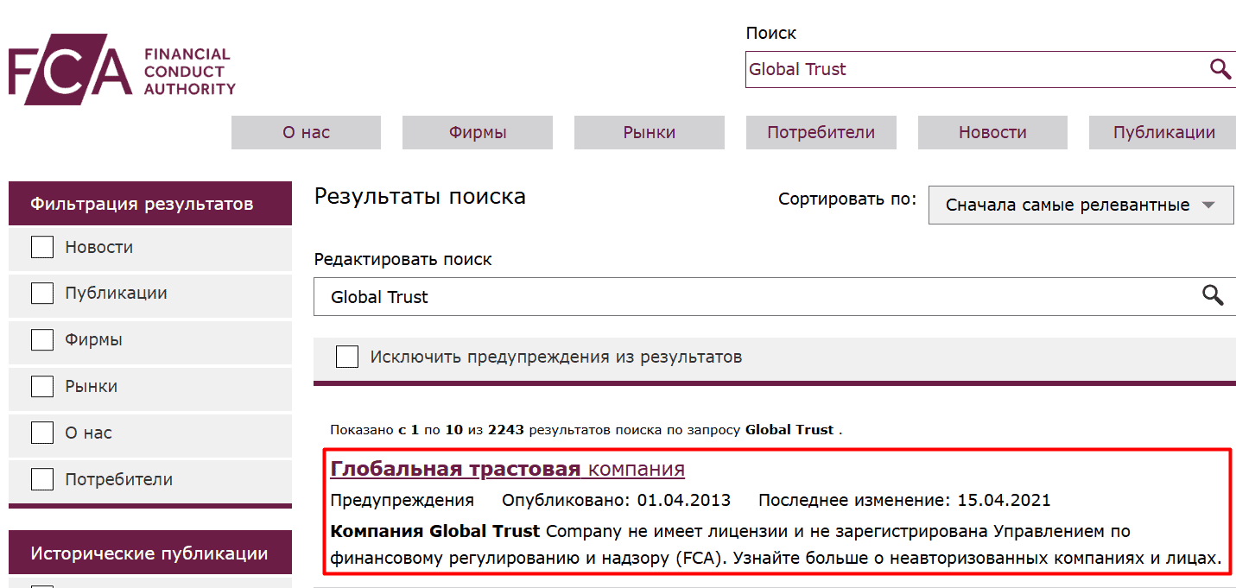
Task: Click the Global Trust search input field
Action: [x=950, y=70]
